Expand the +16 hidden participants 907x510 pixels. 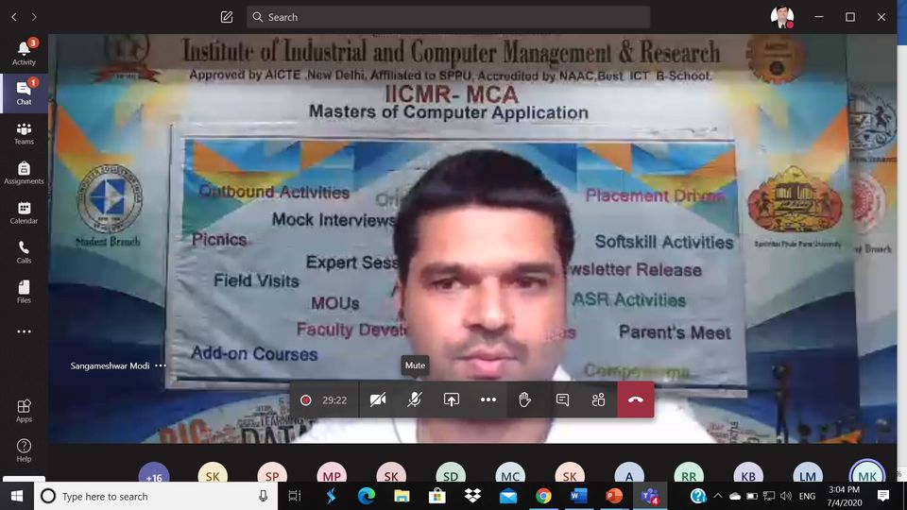[x=154, y=476]
